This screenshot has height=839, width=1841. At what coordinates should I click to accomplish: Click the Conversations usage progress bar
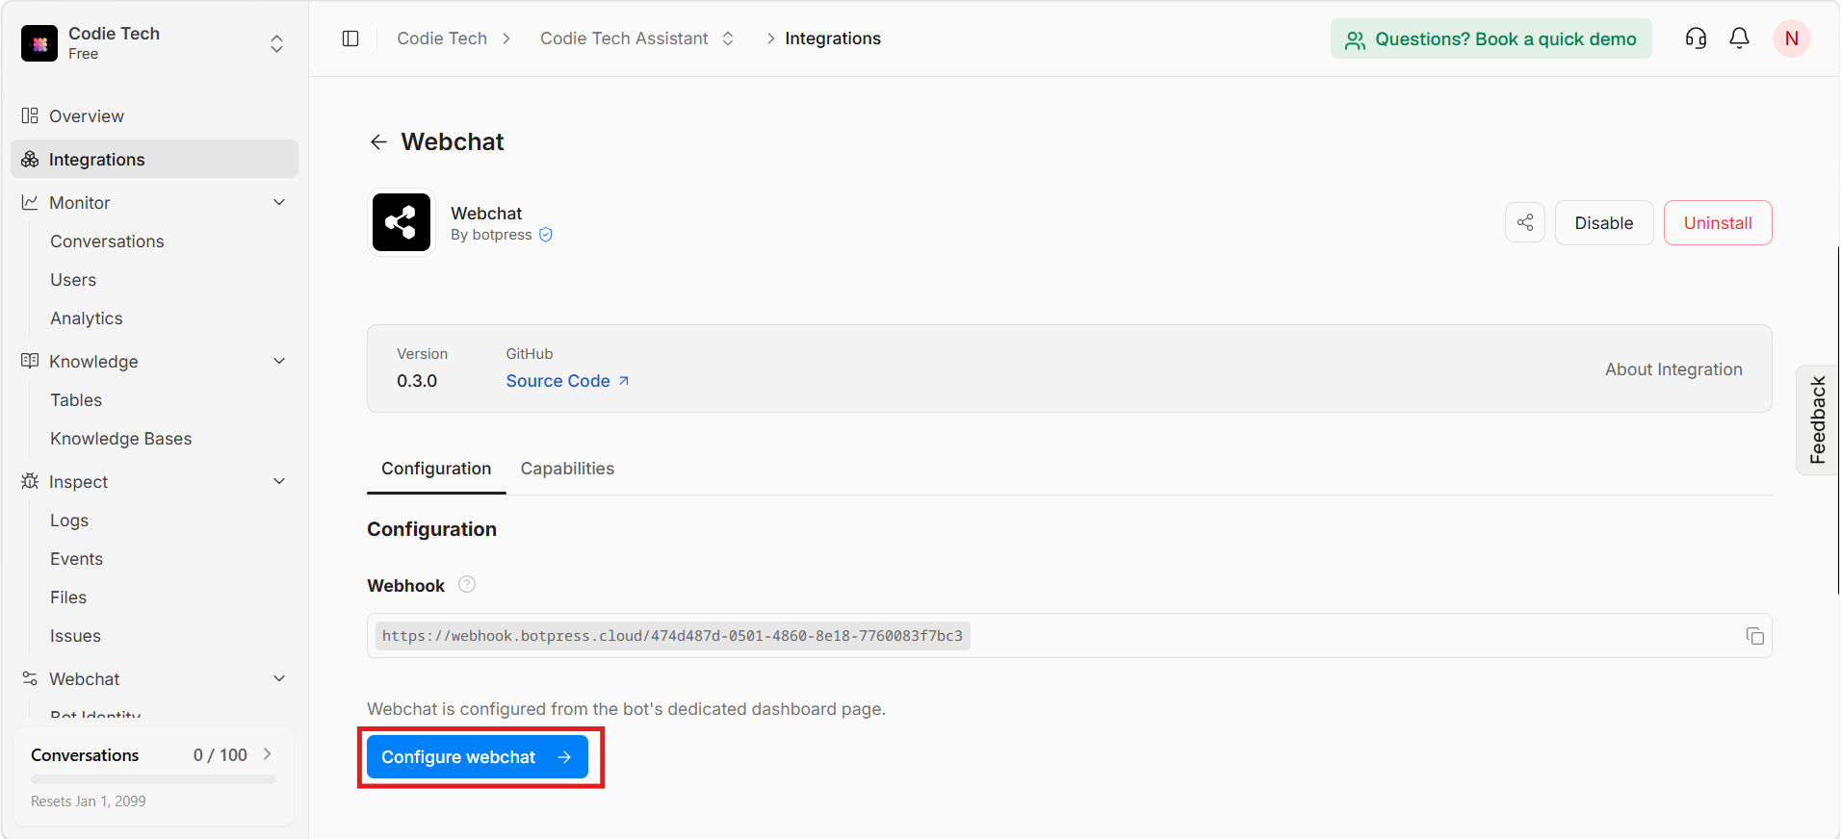pos(153,779)
